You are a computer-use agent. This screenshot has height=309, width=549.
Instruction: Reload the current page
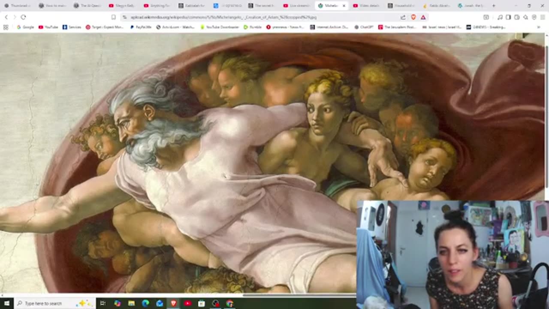click(x=23, y=17)
